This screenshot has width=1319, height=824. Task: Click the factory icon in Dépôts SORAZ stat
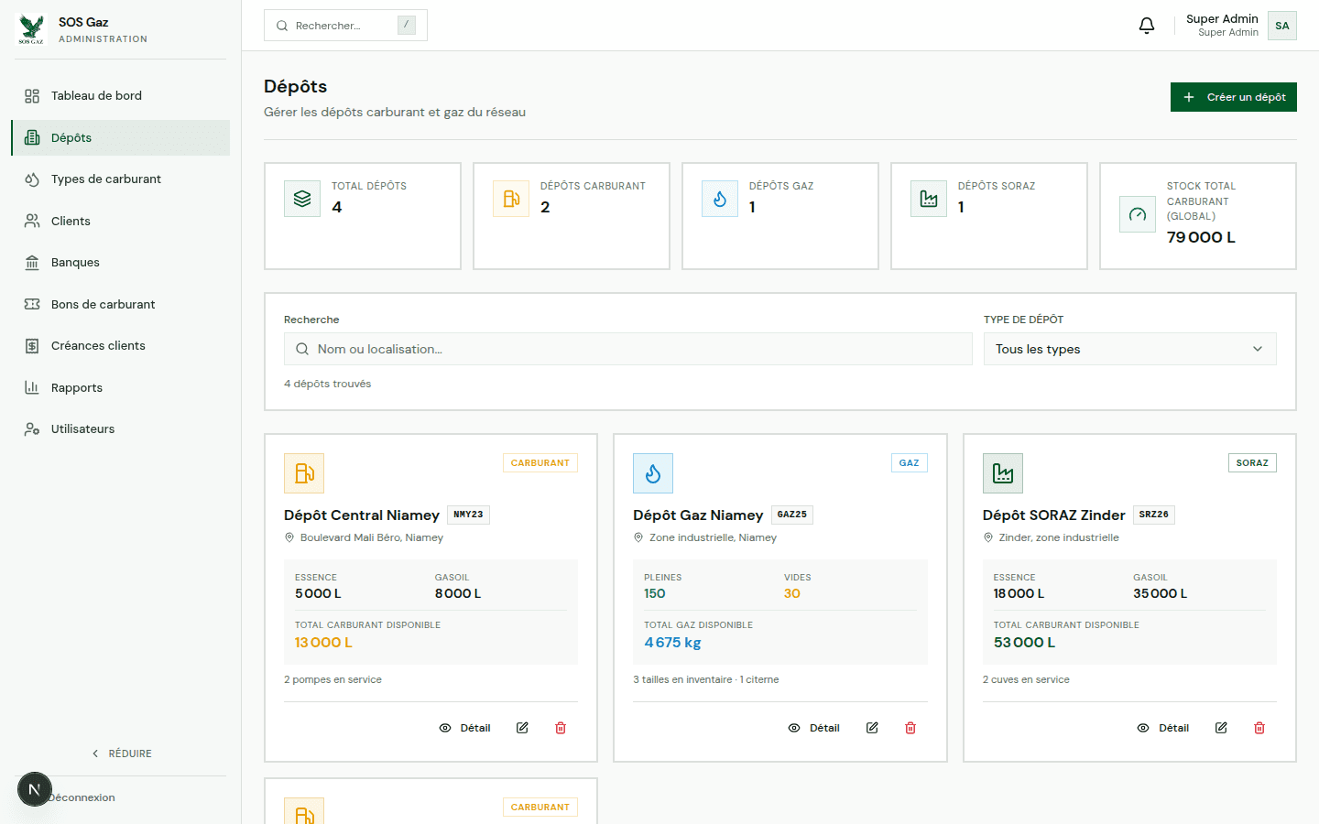[x=929, y=199]
